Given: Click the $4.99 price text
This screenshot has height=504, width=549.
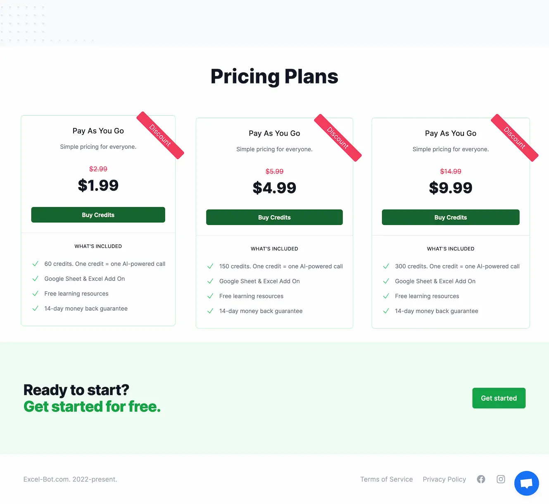Looking at the screenshot, I should pos(274,188).
